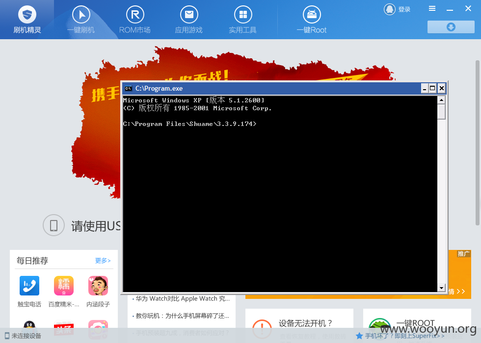Viewport: 481px width, 343px height.
Task: Click the 一键ROOT card
Action: (x=417, y=326)
